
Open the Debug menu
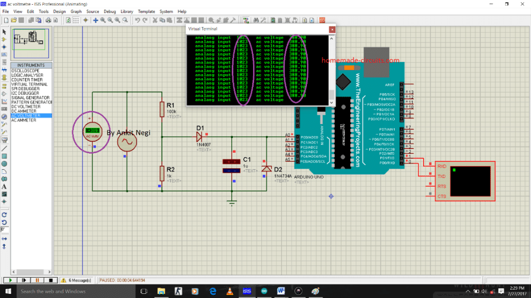[x=109, y=11]
